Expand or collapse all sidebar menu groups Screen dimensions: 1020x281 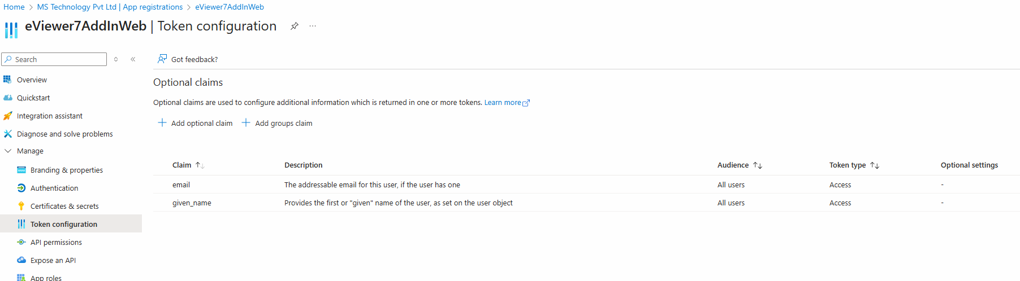(x=116, y=59)
